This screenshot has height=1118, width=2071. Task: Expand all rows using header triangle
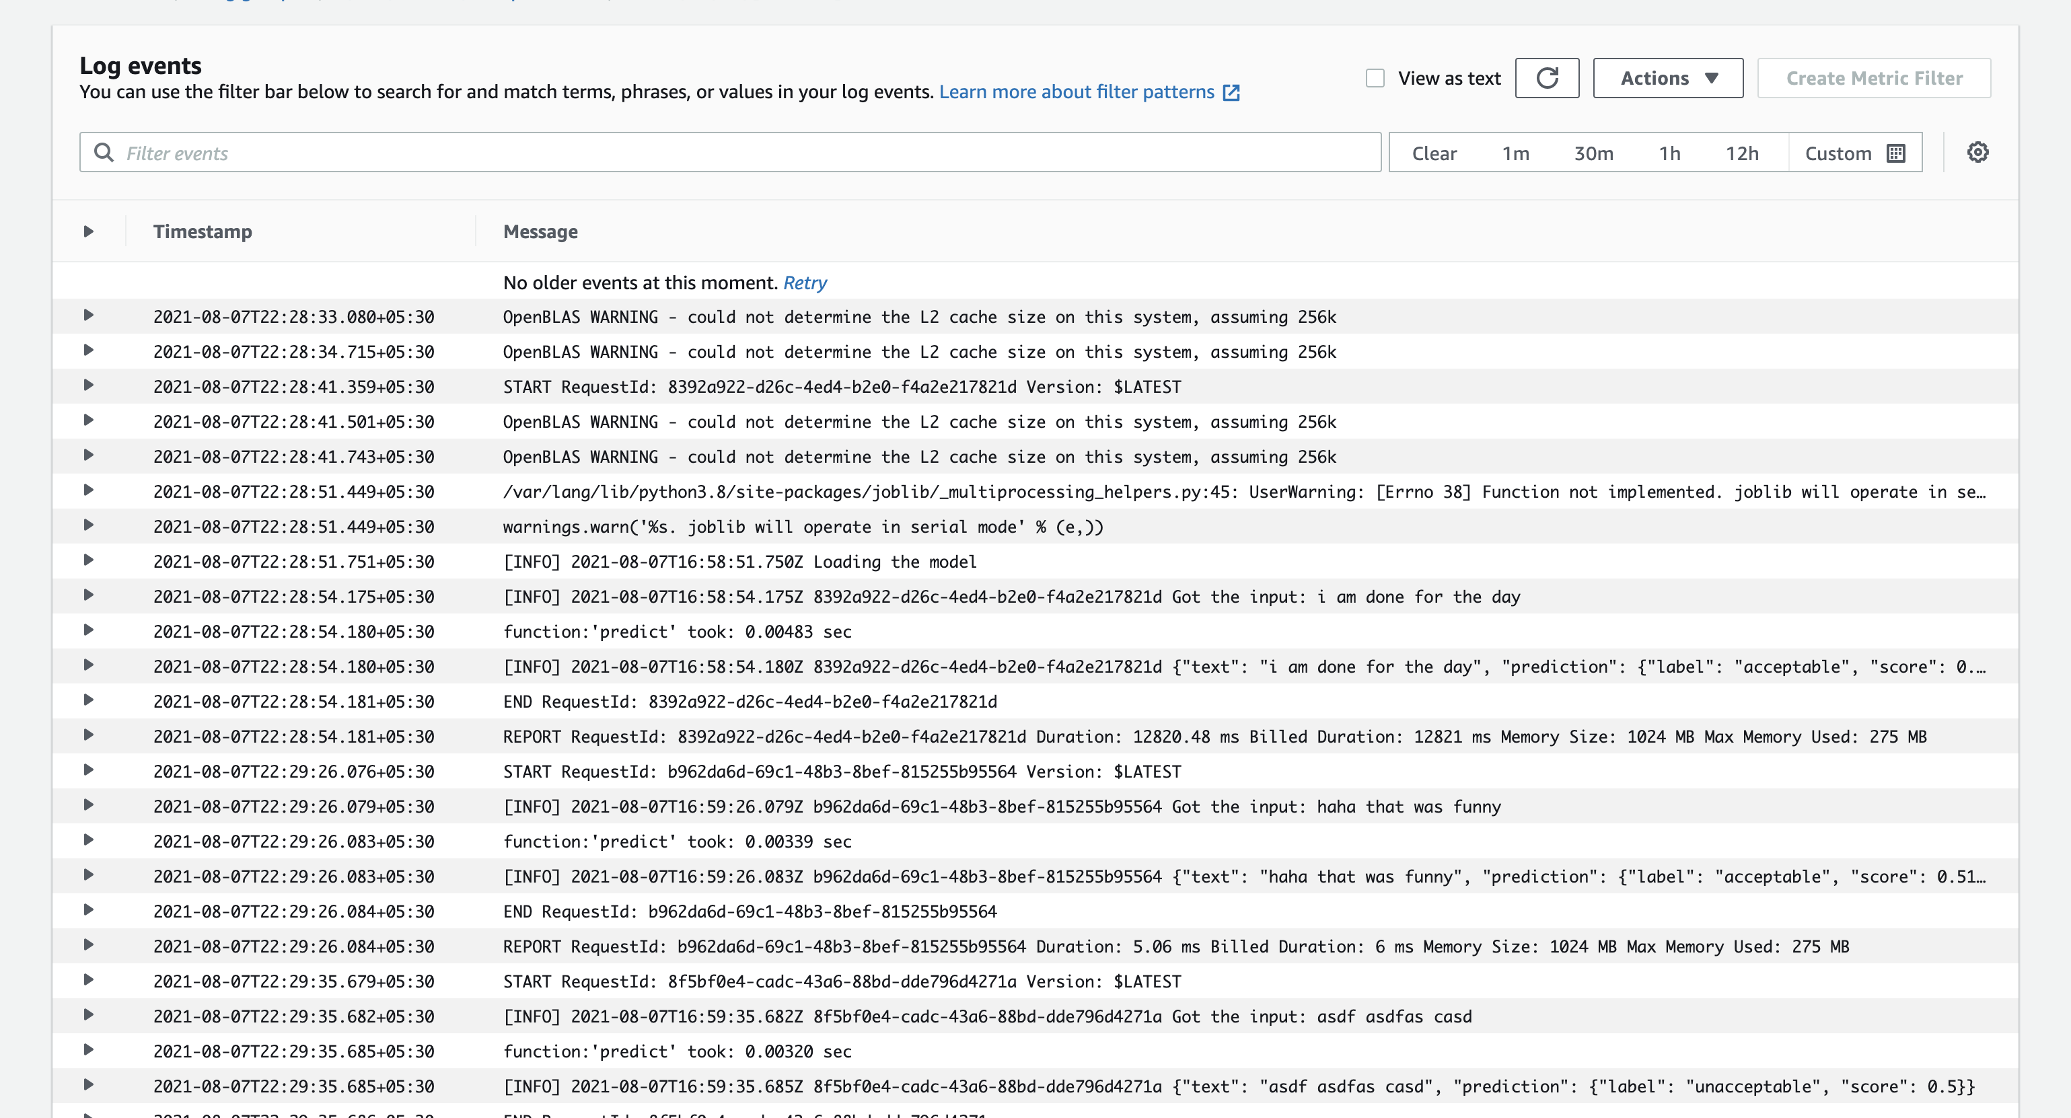88,231
